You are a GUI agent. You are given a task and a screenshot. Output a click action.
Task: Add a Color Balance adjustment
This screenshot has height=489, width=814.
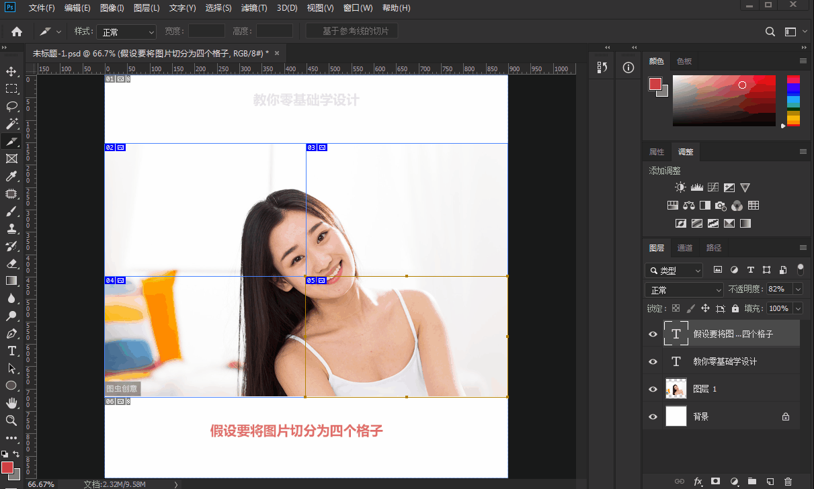pos(688,206)
